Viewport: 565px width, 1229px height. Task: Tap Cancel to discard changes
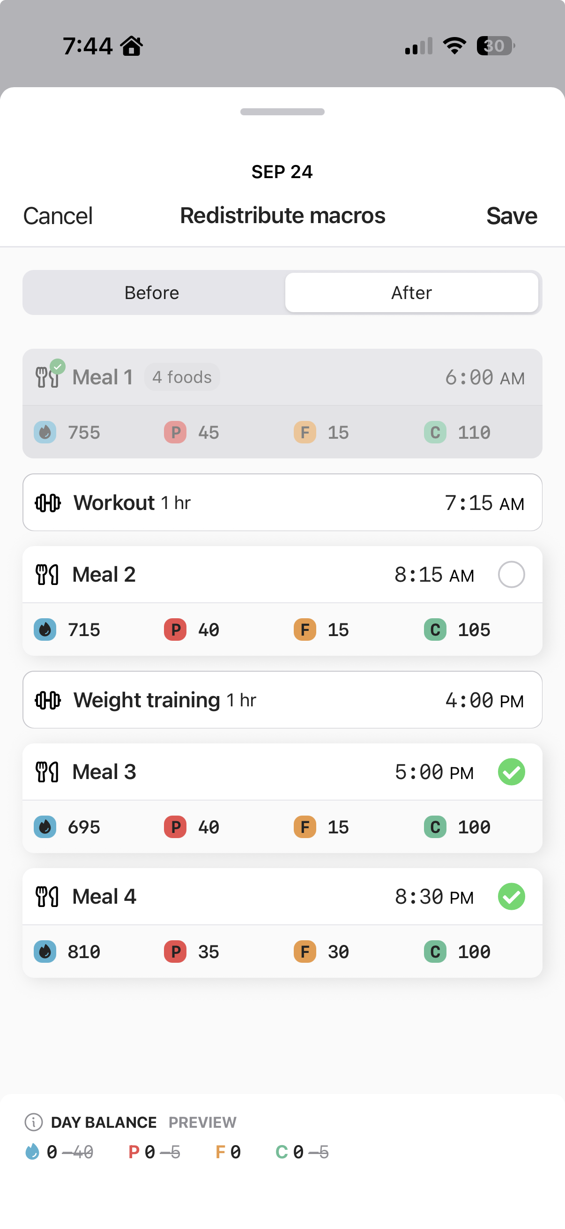coord(58,216)
